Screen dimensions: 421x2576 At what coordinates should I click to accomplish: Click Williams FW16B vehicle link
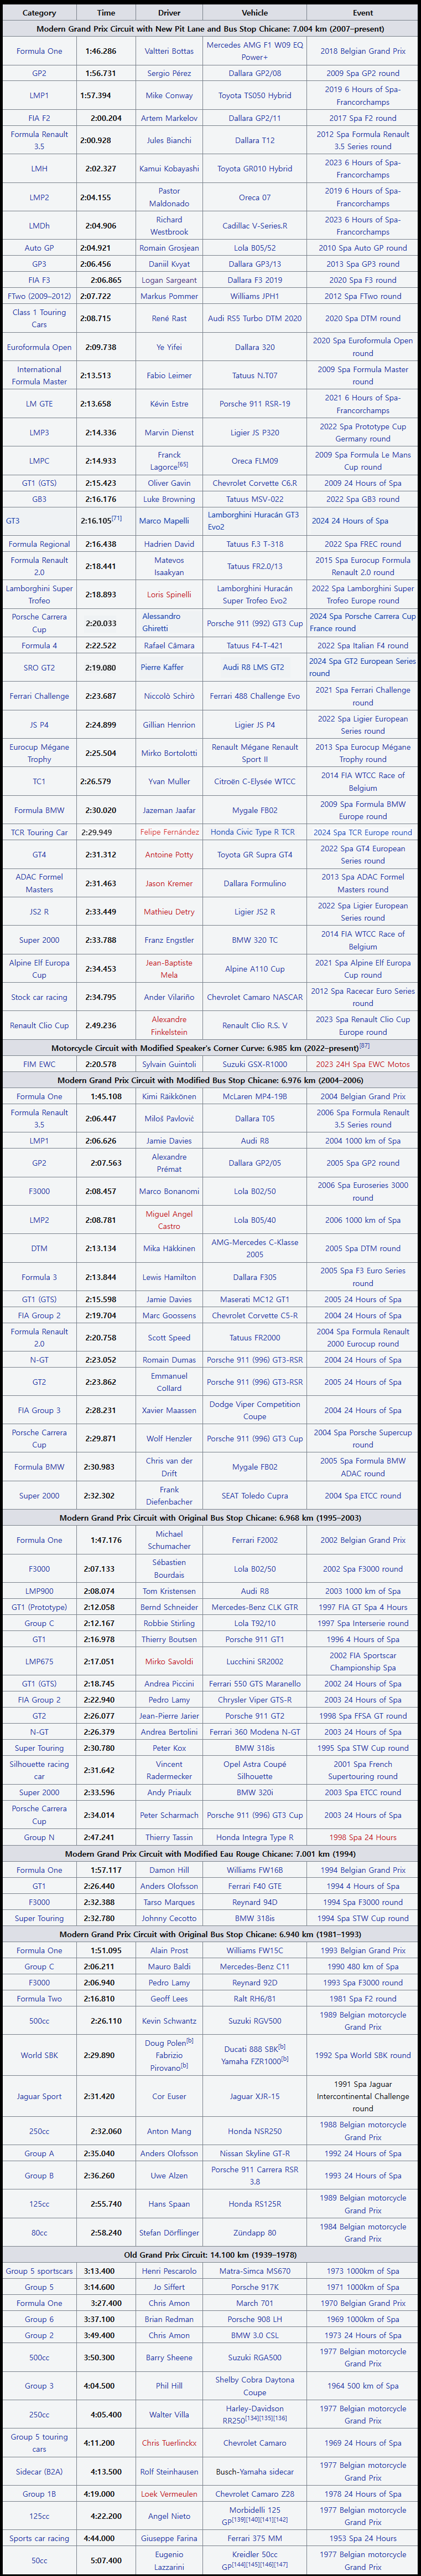254,1870
